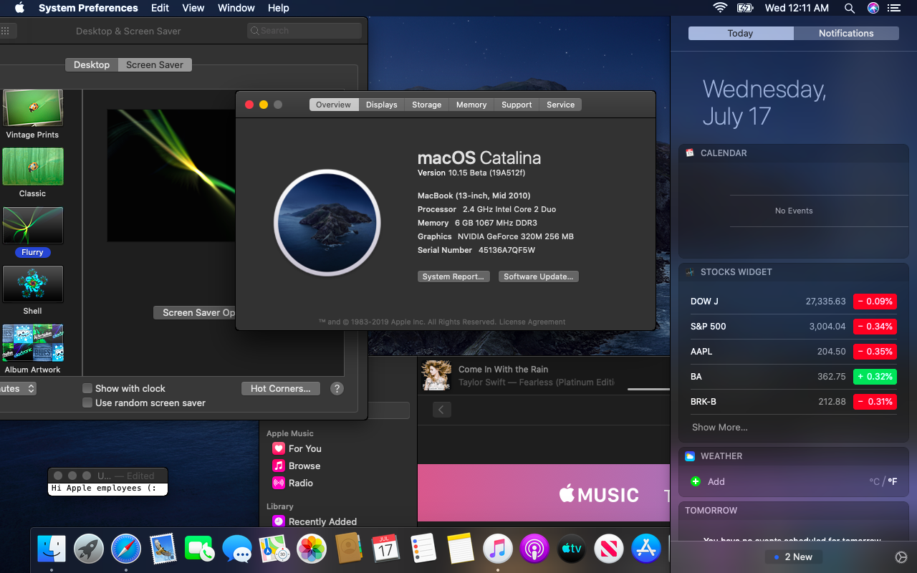917x573 pixels.
Task: Open Spotlight search in menu bar
Action: coord(850,8)
